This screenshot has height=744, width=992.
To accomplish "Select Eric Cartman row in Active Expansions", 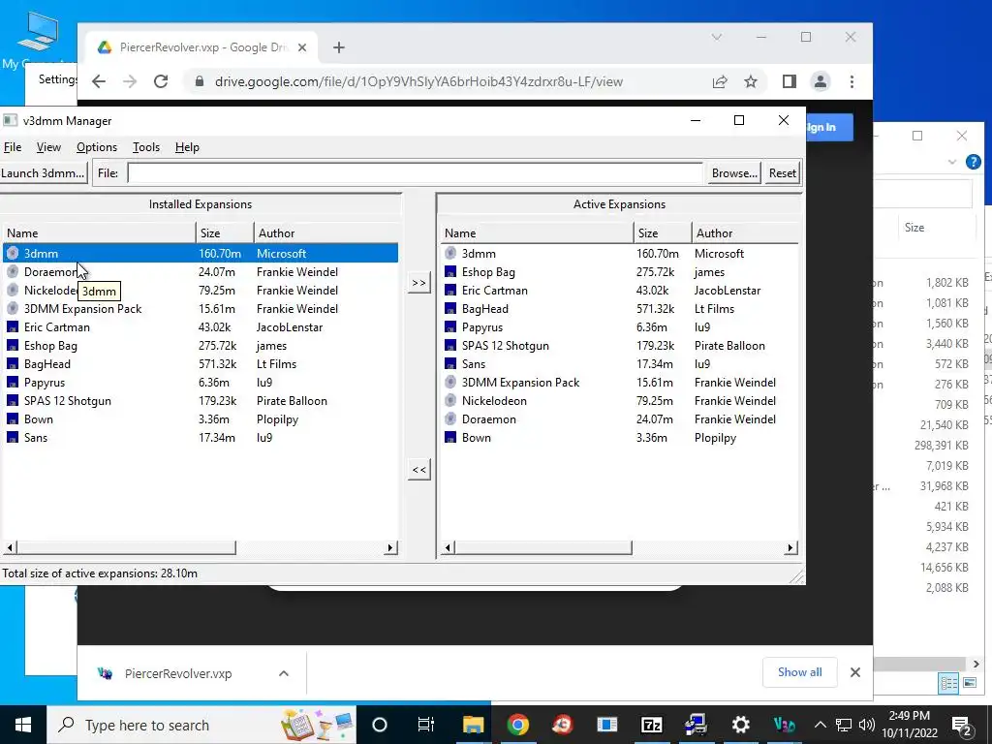I will point(619,291).
